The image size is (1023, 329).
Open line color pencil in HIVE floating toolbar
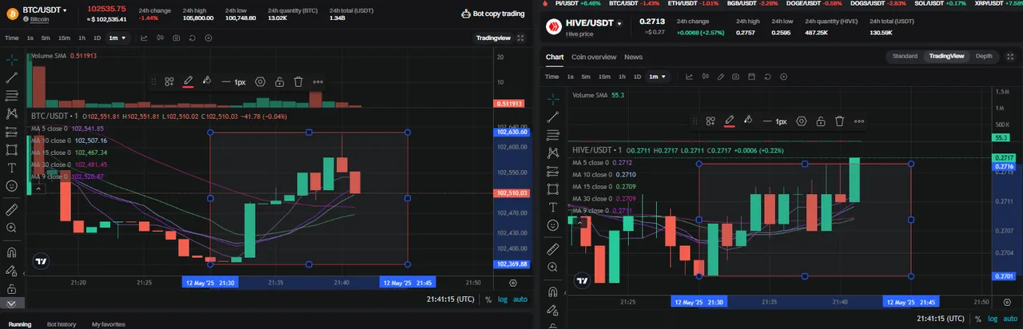tap(730, 121)
